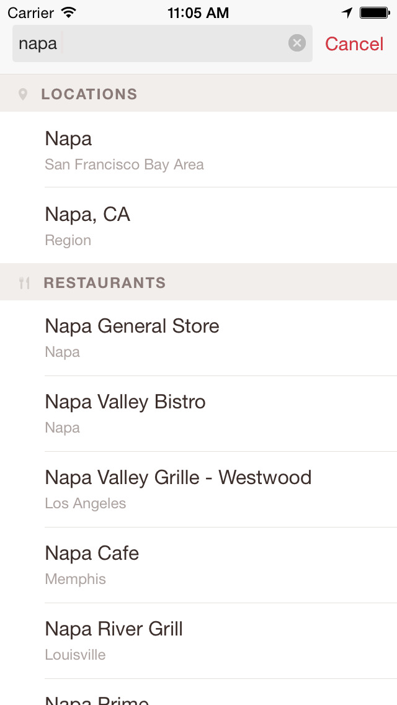
Task: Choose the Napa, CA region
Action: 198,225
